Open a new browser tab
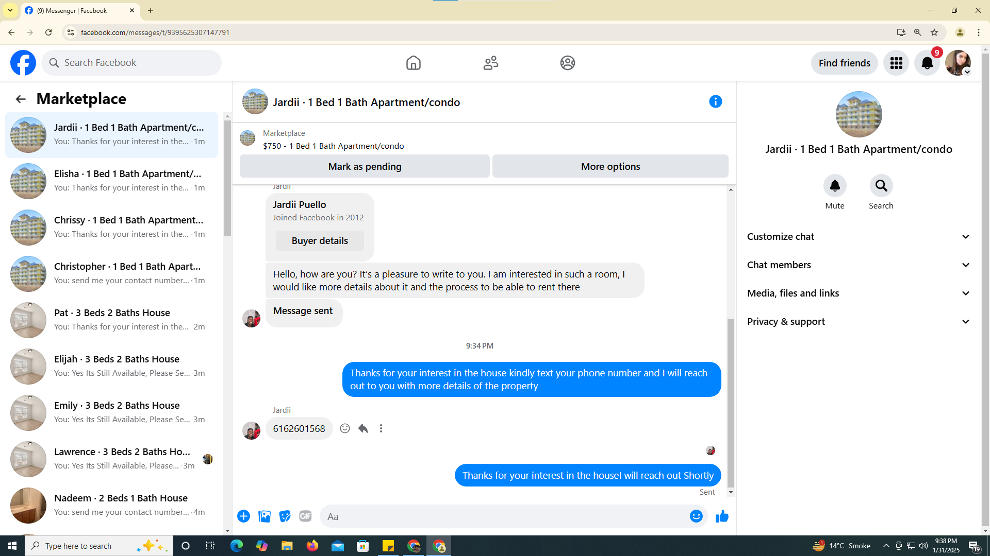The width and height of the screenshot is (990, 556). [x=151, y=10]
